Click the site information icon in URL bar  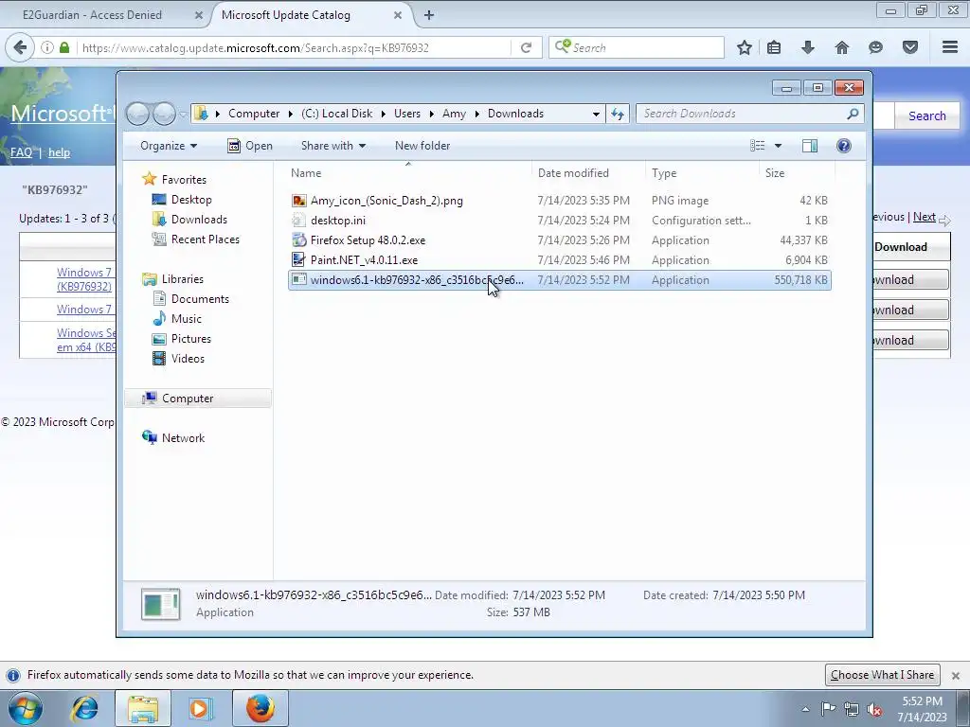(47, 47)
